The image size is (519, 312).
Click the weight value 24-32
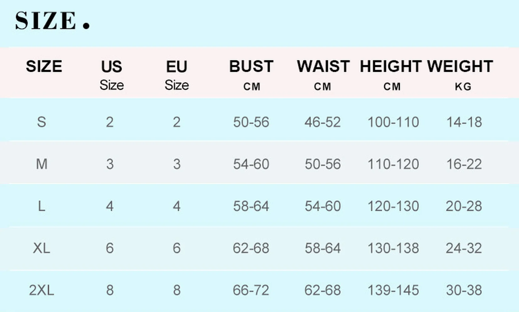coord(464,248)
